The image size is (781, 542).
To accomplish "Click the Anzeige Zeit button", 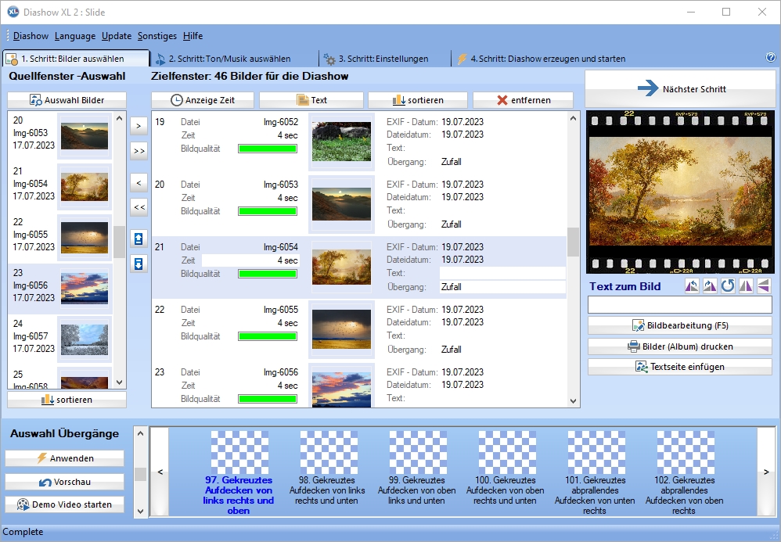I will click(203, 100).
